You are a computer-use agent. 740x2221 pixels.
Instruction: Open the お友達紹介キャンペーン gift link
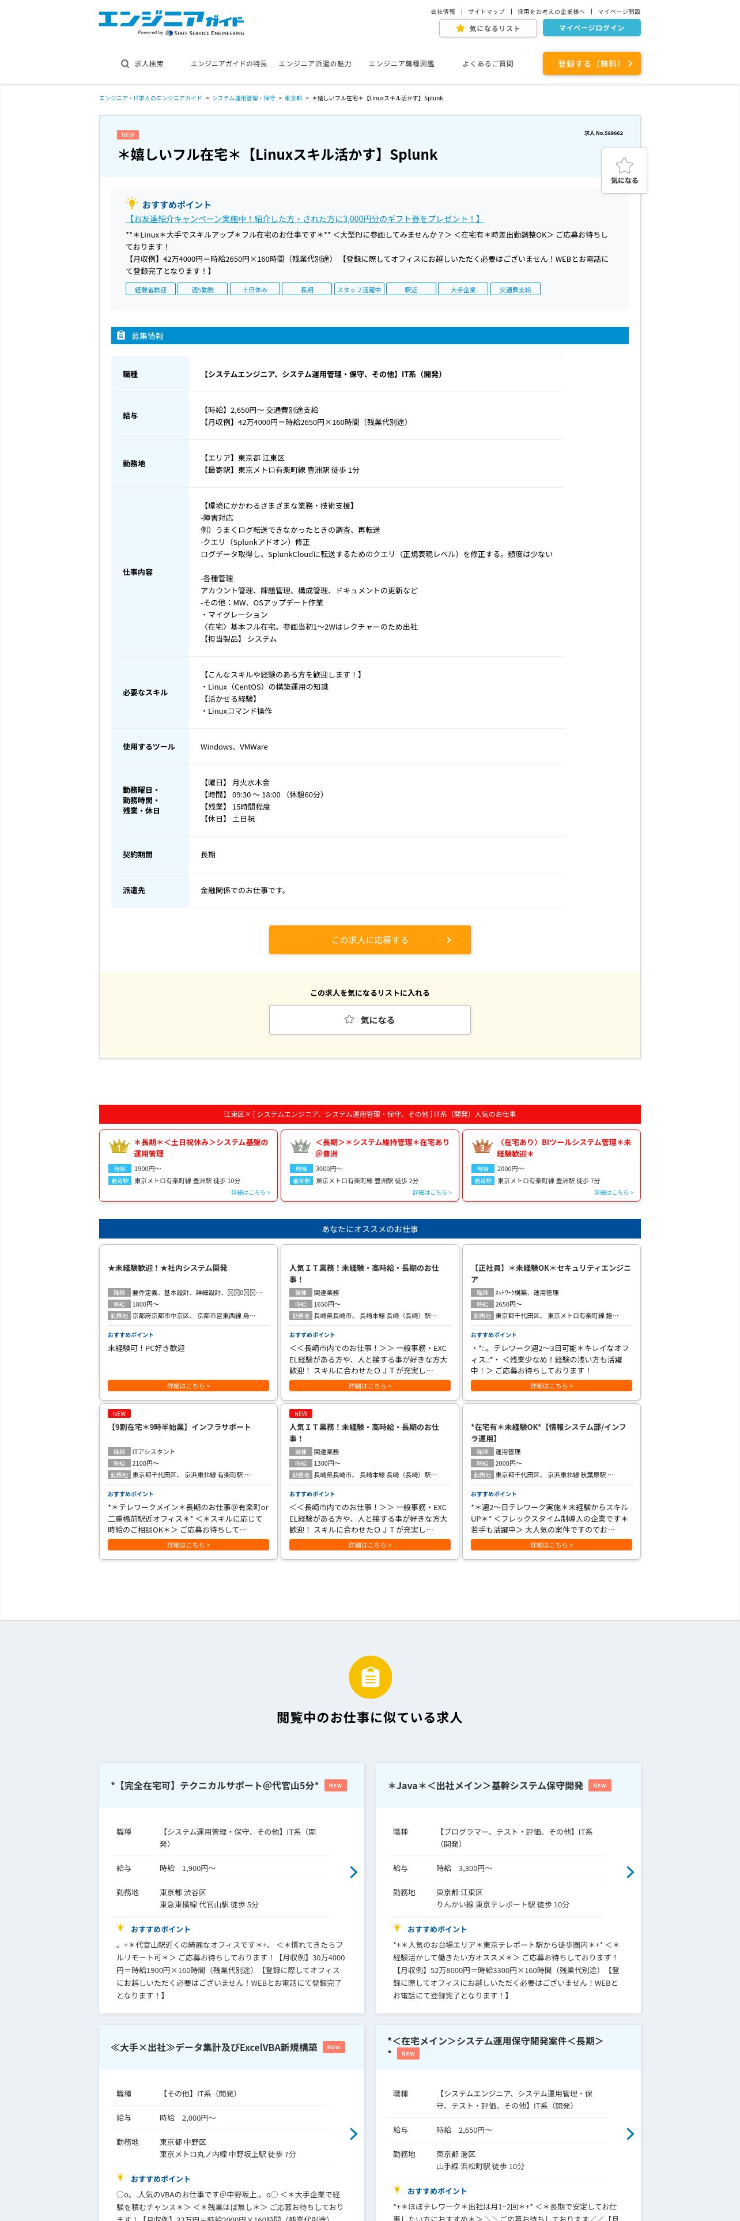(305, 219)
